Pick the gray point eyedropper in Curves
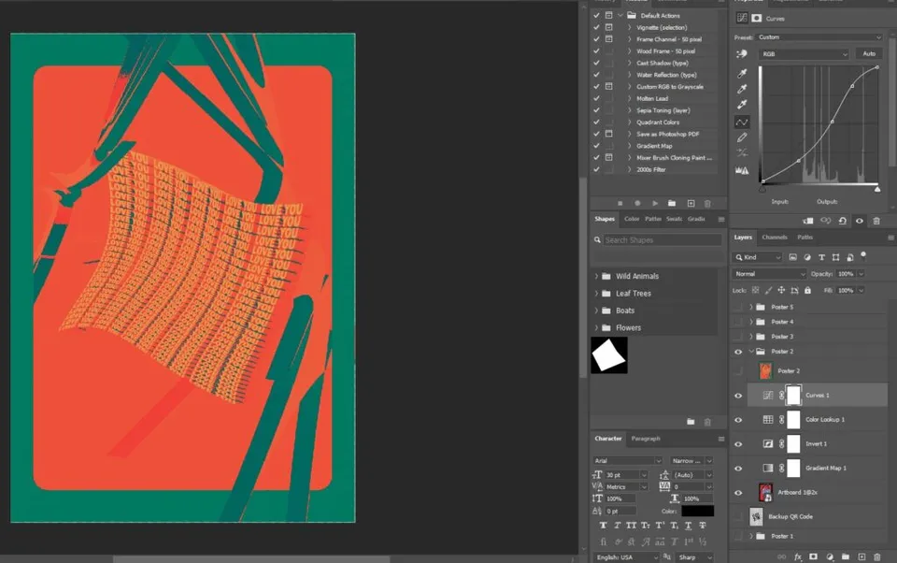The image size is (897, 563). pyautogui.click(x=742, y=89)
